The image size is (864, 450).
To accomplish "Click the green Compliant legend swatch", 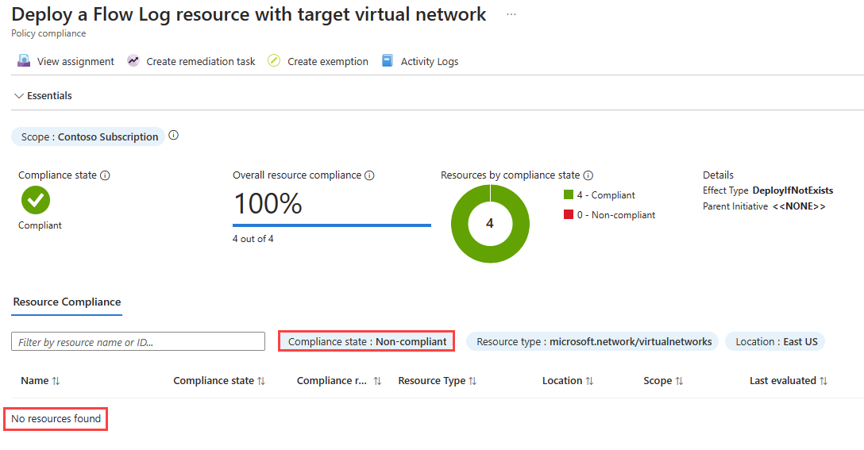I will (569, 195).
